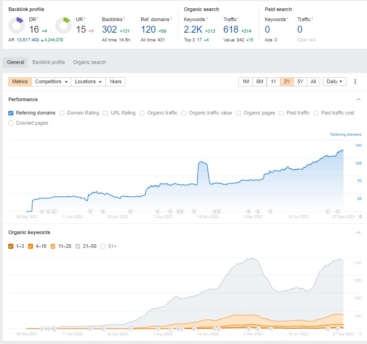Open the 302 backlinks count link
Screen dimensions: 367x344
pos(109,29)
